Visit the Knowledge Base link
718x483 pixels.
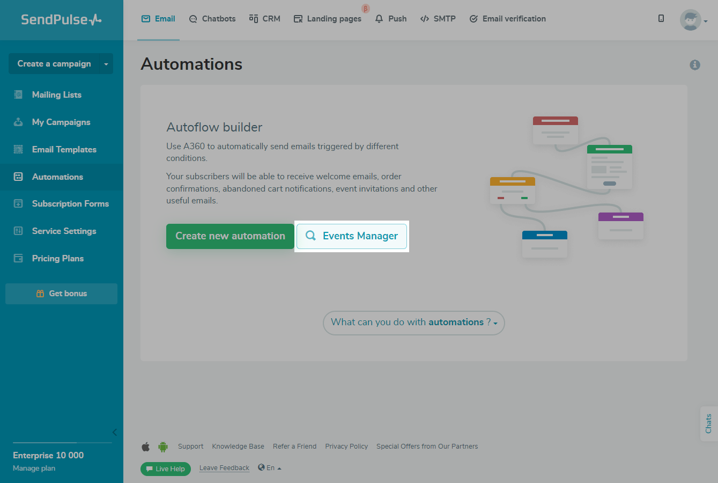[x=238, y=447]
